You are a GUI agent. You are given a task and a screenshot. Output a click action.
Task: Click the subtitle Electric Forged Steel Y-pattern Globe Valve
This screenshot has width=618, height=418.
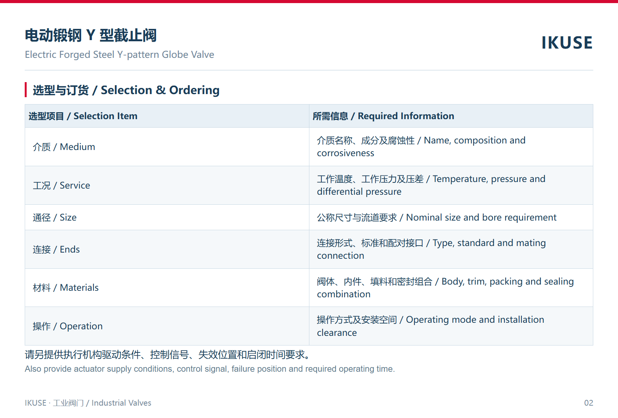click(x=119, y=54)
